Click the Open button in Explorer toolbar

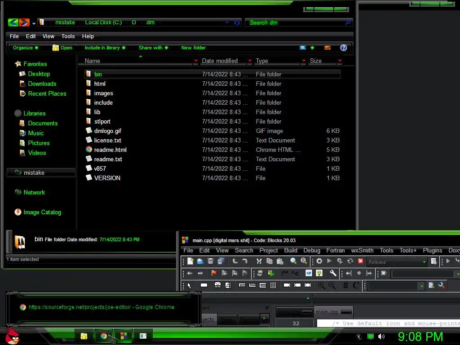62,48
